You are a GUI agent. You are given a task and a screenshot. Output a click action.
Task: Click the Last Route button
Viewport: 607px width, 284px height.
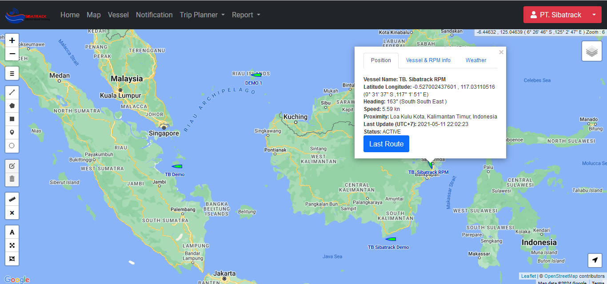pos(386,144)
